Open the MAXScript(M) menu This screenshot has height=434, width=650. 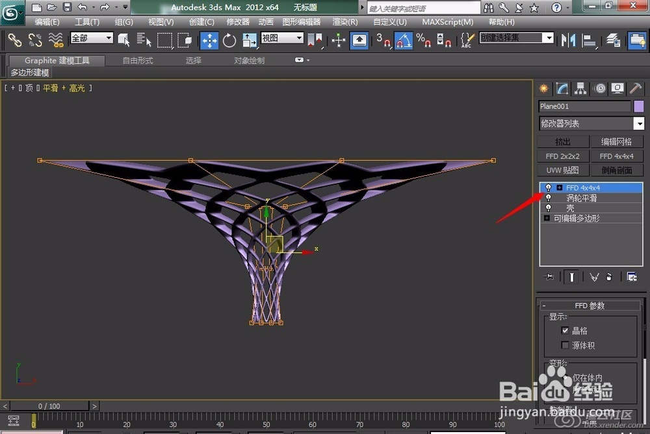click(x=447, y=22)
